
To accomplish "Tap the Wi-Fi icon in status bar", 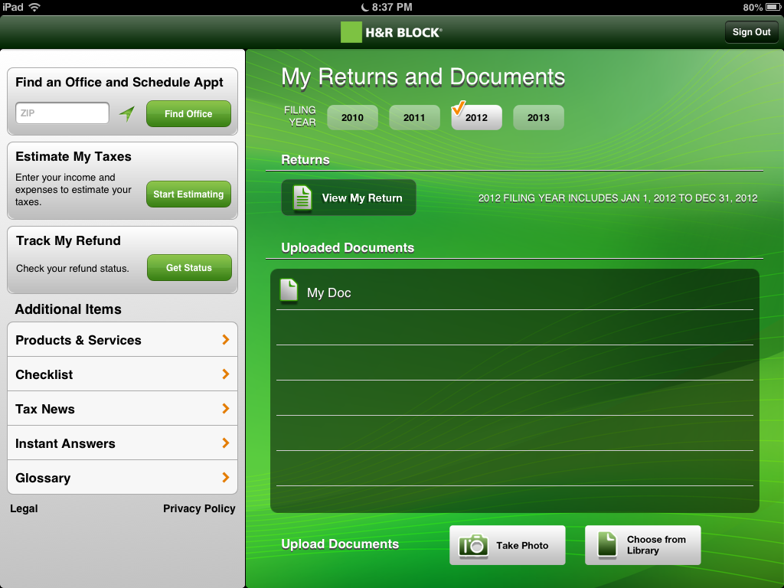I will click(34, 7).
